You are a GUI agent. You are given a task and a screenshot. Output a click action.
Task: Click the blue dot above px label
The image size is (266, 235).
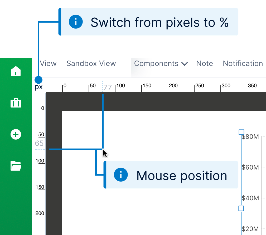(38, 80)
